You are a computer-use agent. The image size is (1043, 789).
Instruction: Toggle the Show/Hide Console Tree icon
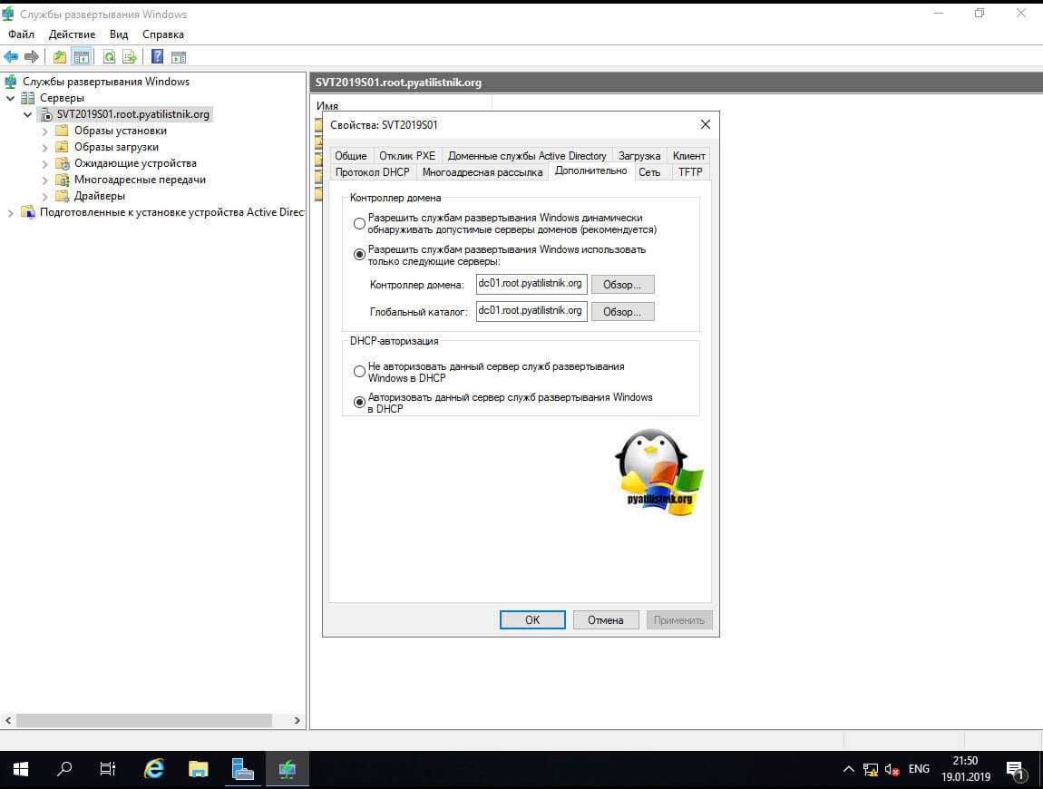coord(82,56)
